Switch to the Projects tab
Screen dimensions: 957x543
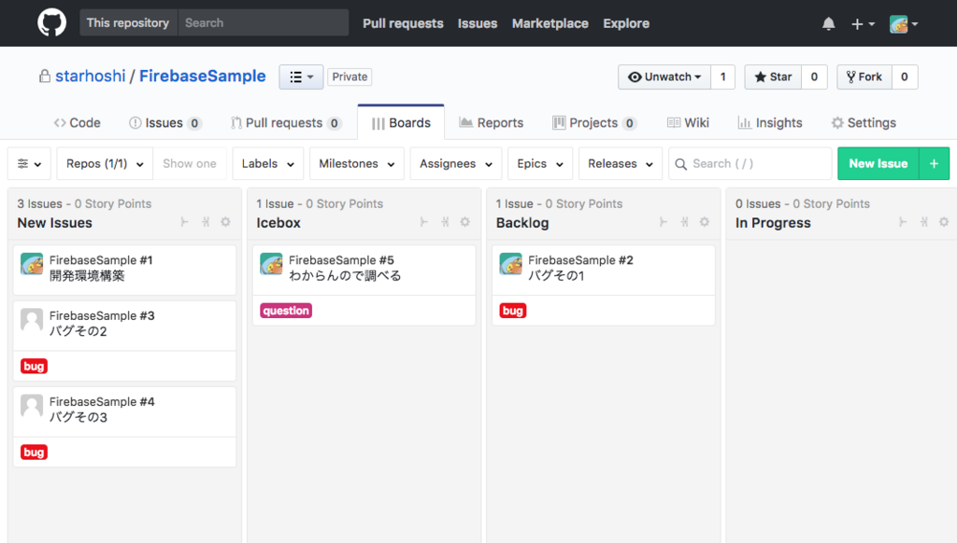(594, 122)
